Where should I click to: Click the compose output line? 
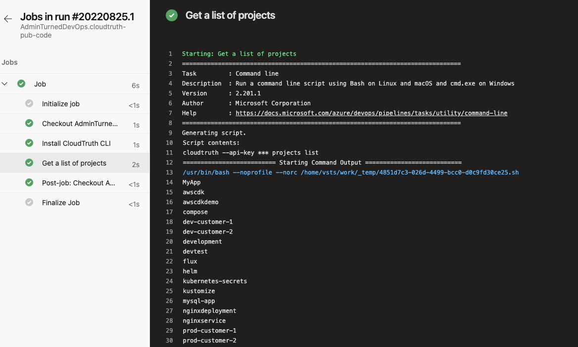pos(195,212)
